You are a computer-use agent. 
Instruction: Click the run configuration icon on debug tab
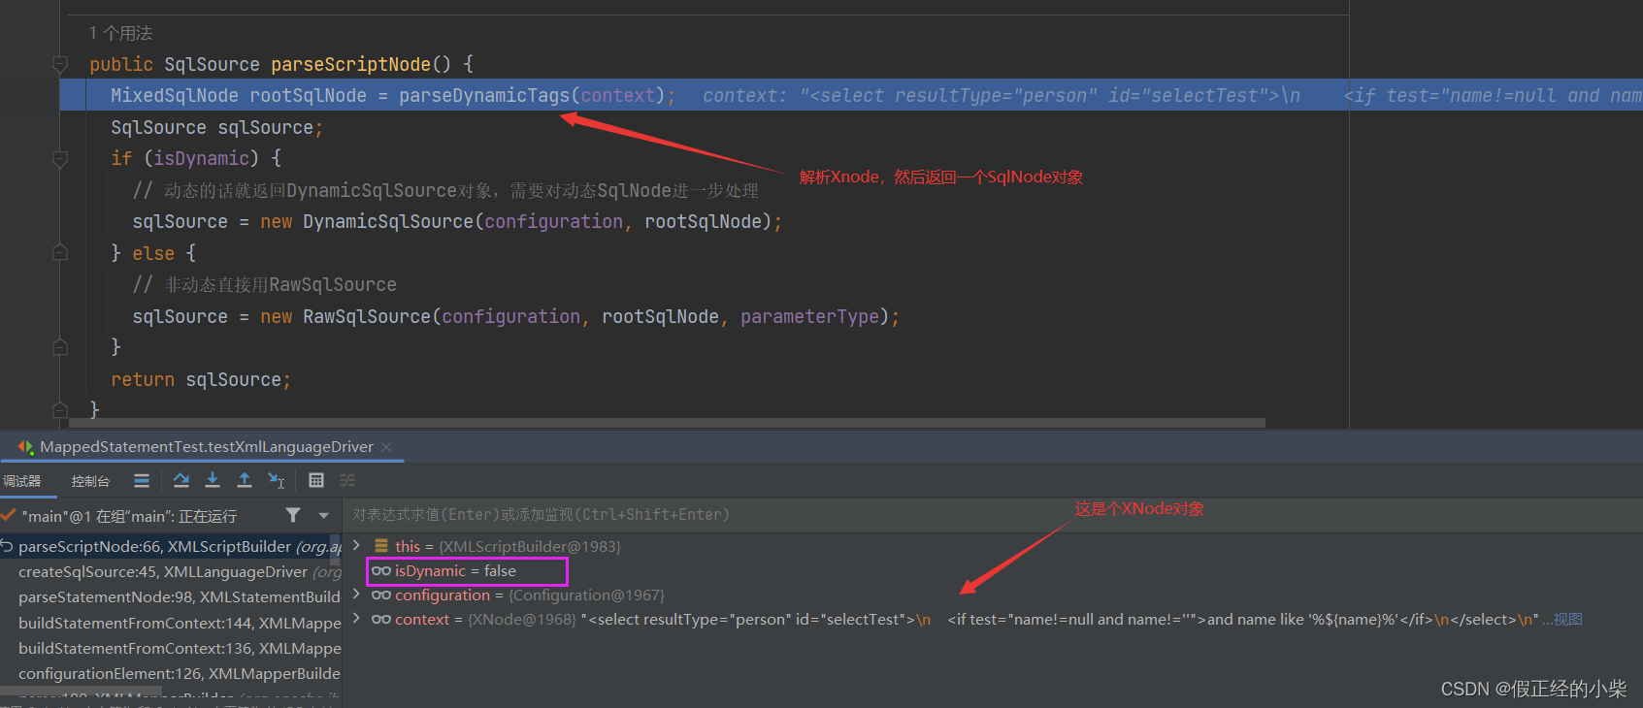click(x=26, y=447)
